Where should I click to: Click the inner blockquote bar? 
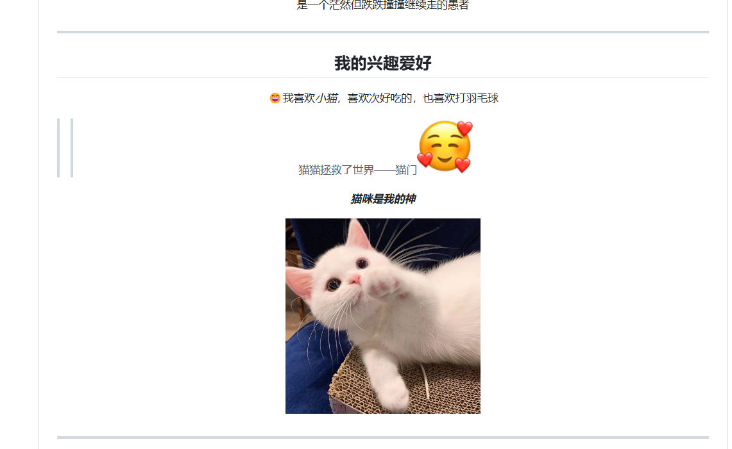click(72, 148)
